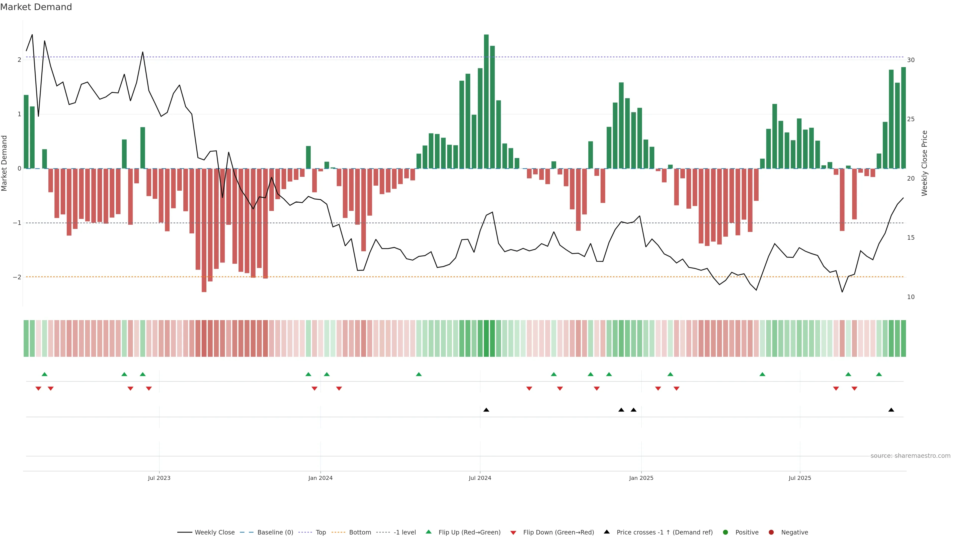
Task: Click the leftmost green flip-up triangle marker
Action: pyautogui.click(x=44, y=374)
